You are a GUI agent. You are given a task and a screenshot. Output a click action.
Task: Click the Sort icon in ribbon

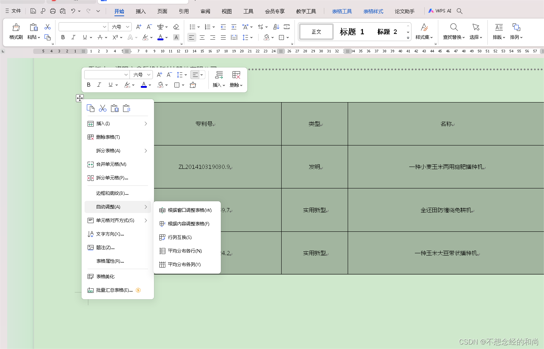(x=276, y=27)
